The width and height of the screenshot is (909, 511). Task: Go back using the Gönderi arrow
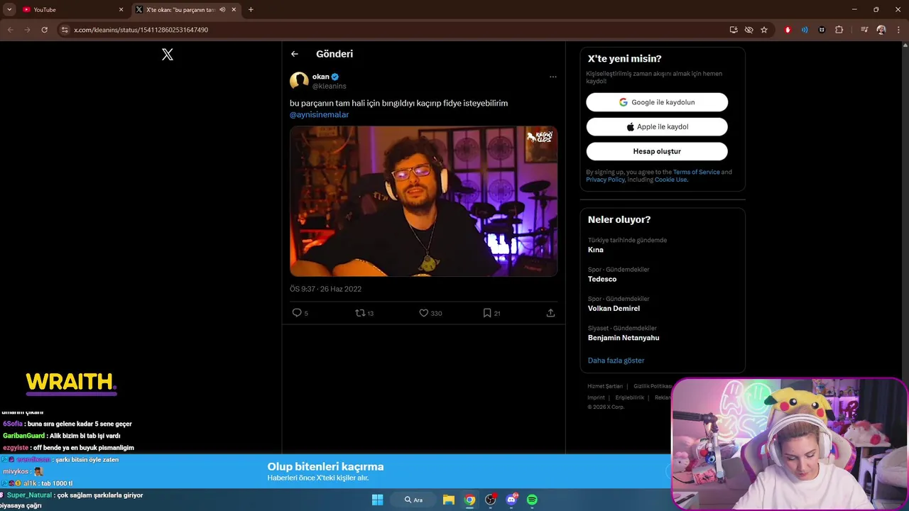(295, 54)
